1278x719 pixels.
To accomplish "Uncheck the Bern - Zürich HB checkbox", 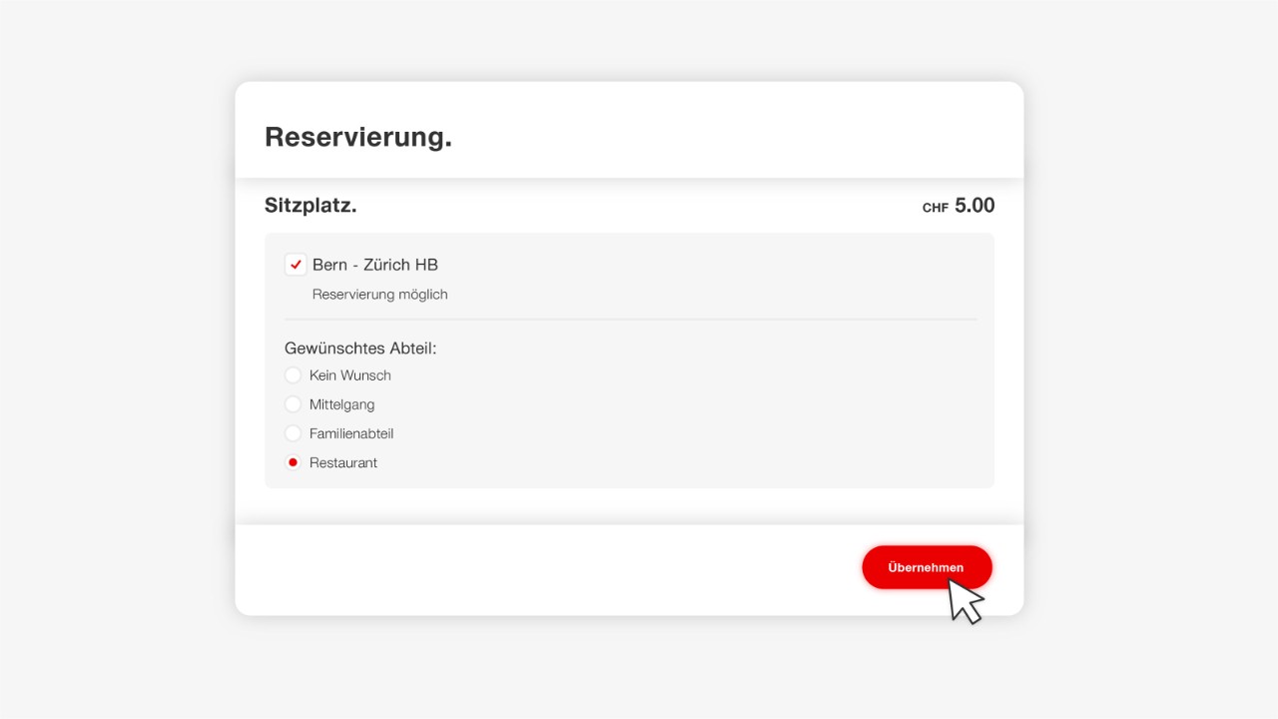I will pos(296,265).
